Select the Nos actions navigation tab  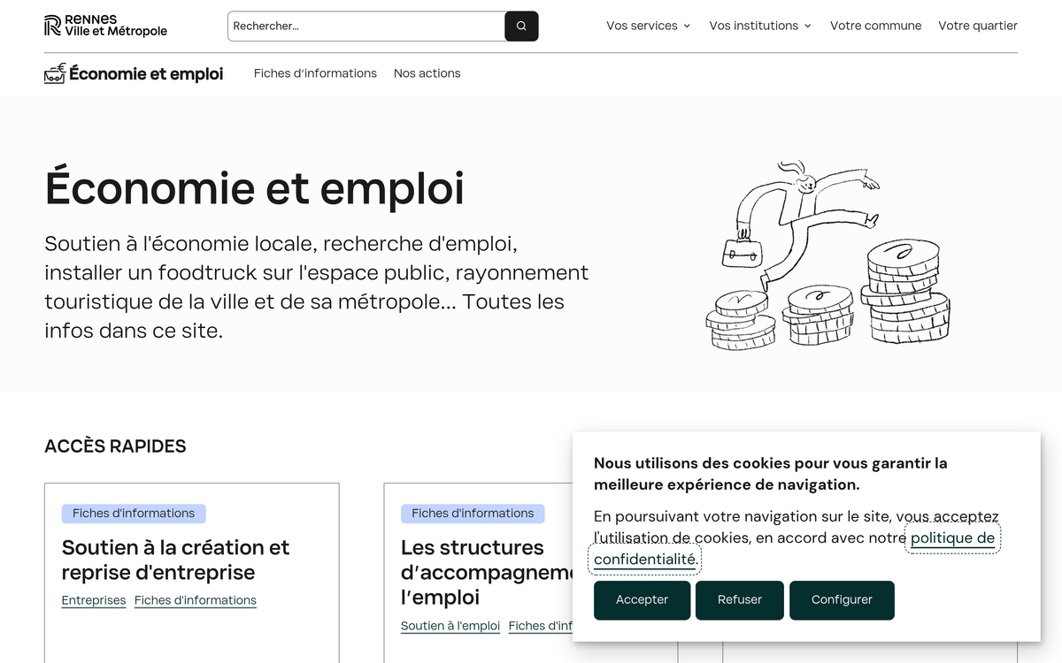coord(427,73)
